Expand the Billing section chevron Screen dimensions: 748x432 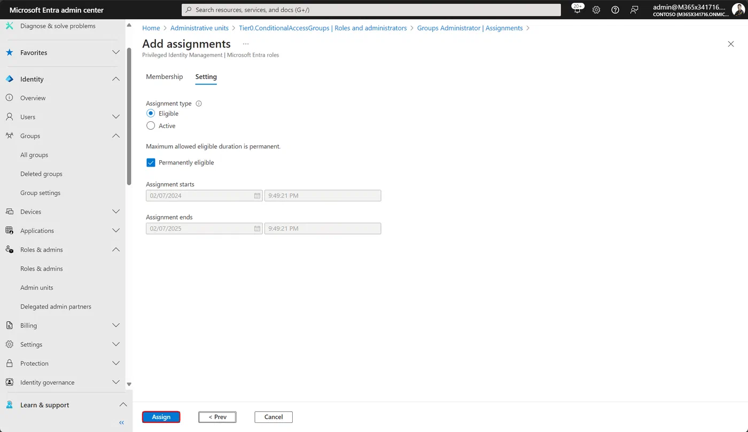[x=116, y=325]
